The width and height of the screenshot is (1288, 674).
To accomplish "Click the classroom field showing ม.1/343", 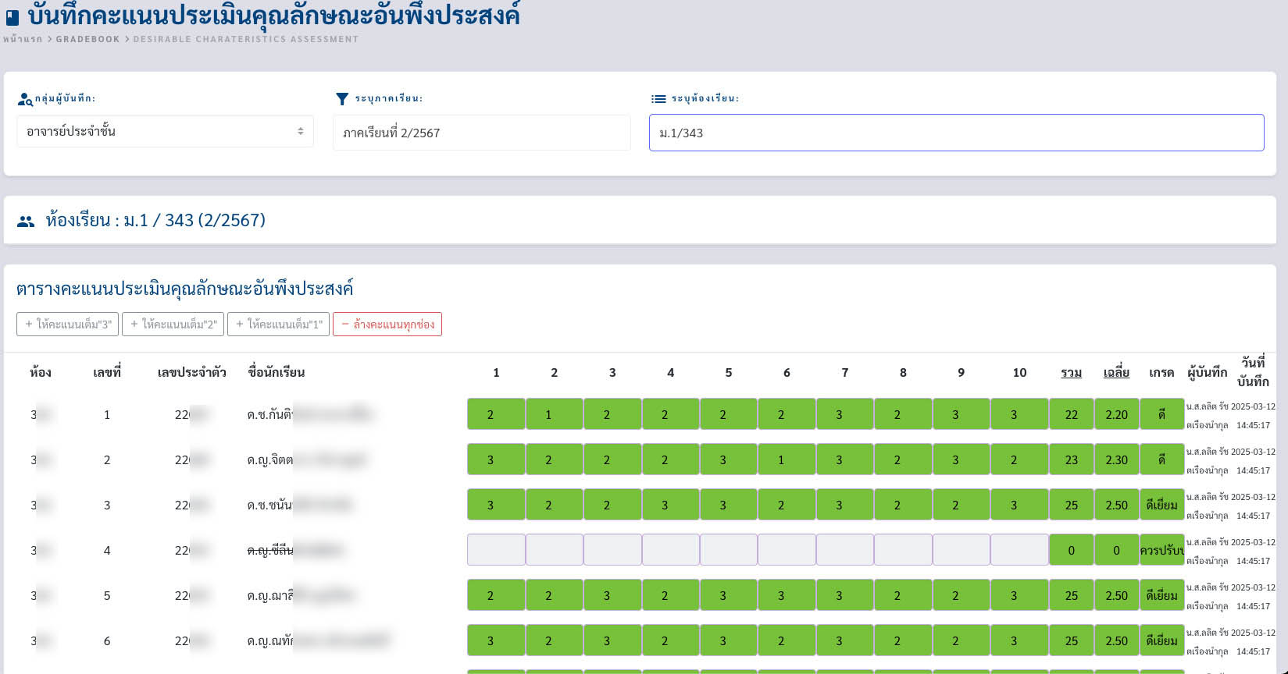I will [956, 133].
